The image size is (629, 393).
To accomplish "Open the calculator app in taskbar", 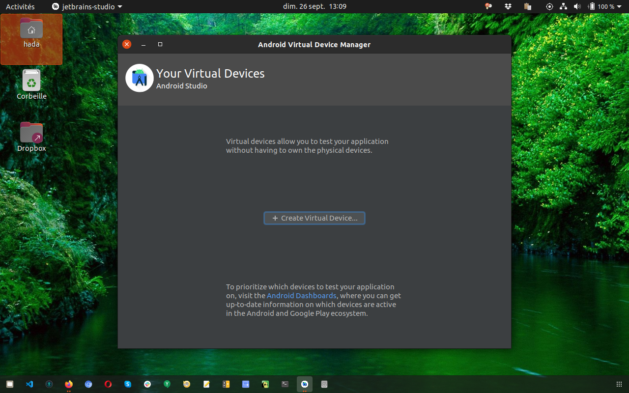I will coord(226,384).
